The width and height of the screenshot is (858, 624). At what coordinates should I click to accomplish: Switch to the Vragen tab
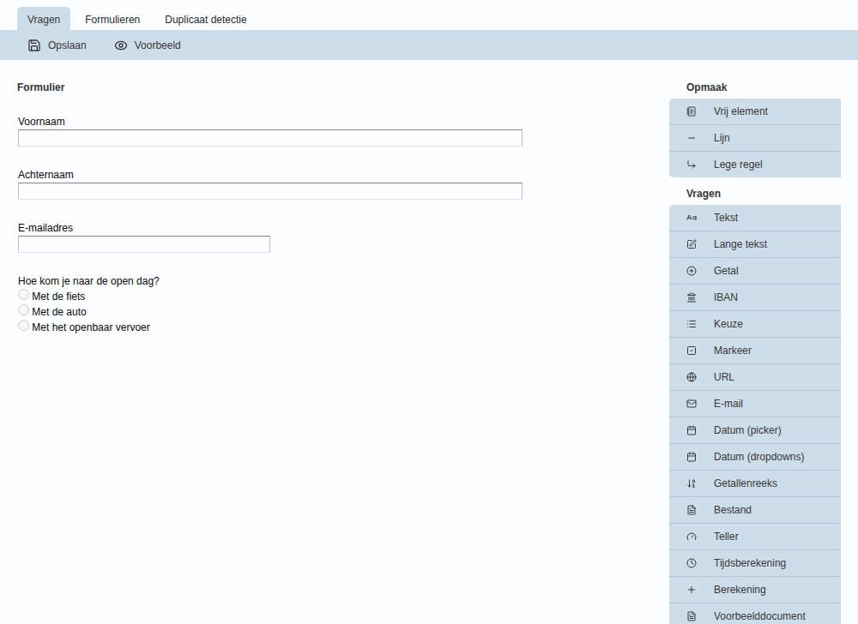point(44,19)
